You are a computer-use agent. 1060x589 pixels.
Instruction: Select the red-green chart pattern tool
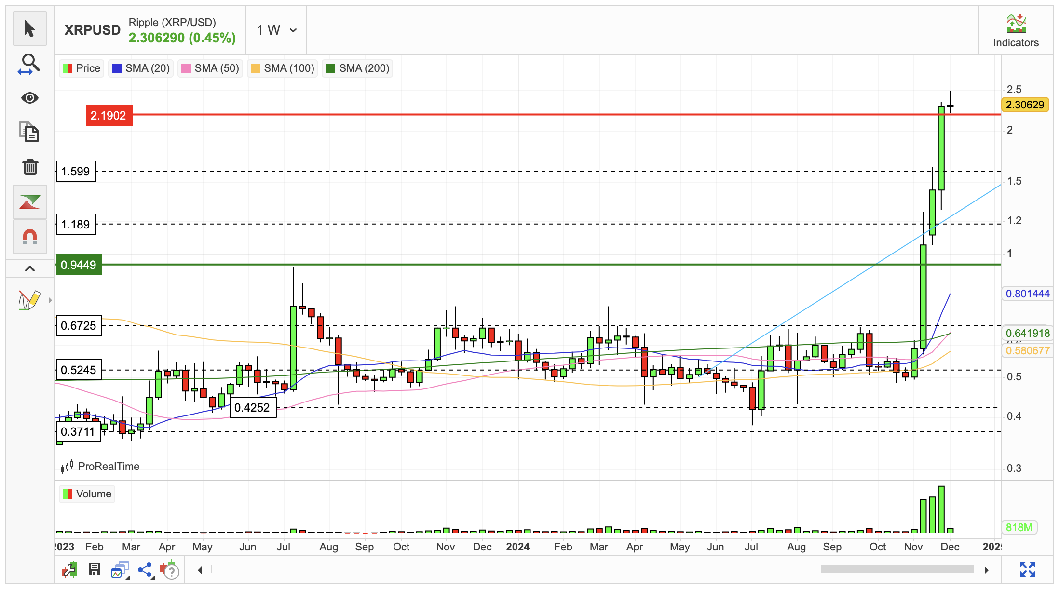click(30, 202)
